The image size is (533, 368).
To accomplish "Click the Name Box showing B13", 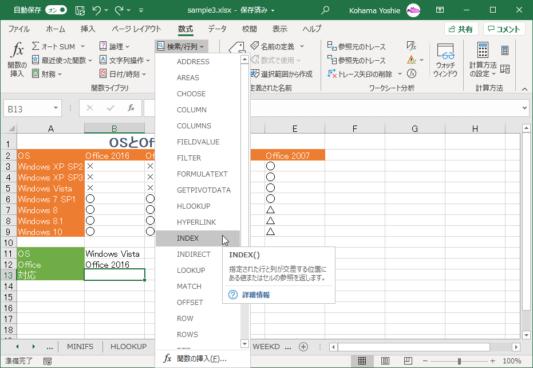I will pyautogui.click(x=33, y=108).
